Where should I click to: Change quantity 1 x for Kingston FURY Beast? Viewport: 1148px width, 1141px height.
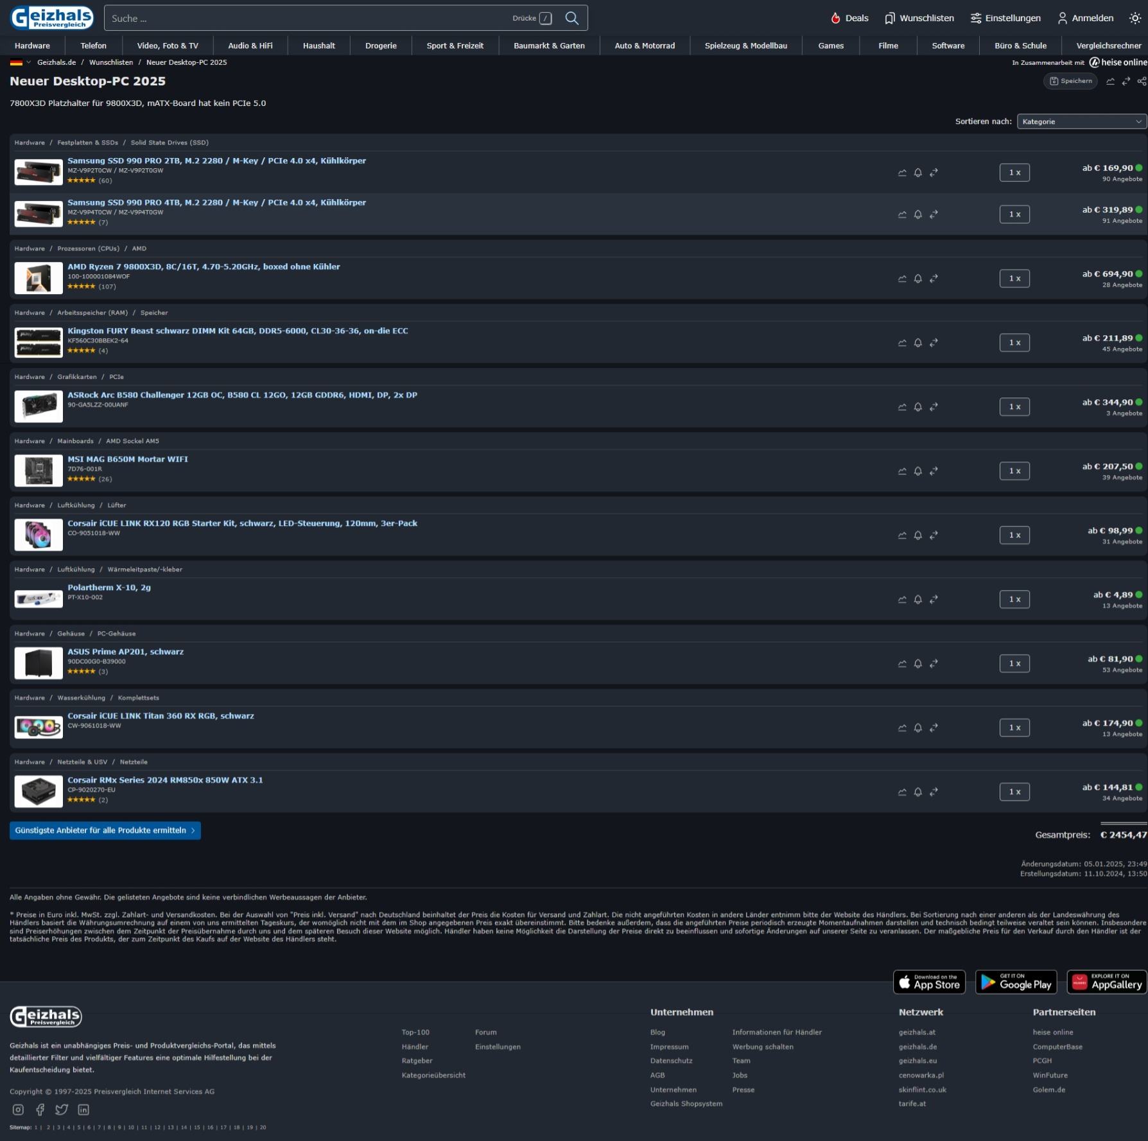point(1014,343)
